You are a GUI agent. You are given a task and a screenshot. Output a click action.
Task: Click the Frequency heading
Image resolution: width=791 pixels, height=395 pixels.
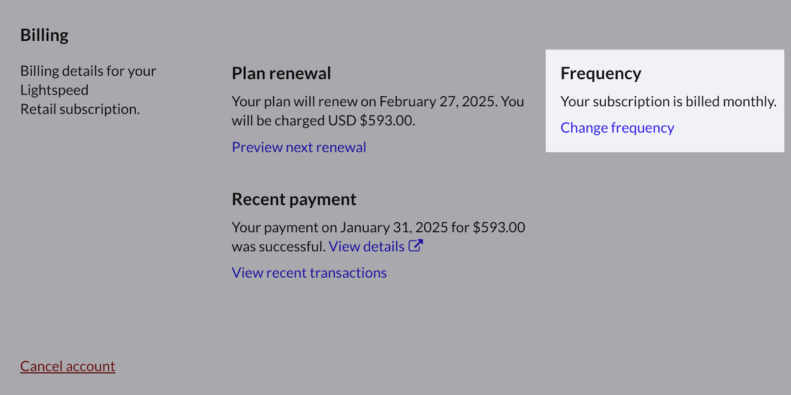(601, 73)
